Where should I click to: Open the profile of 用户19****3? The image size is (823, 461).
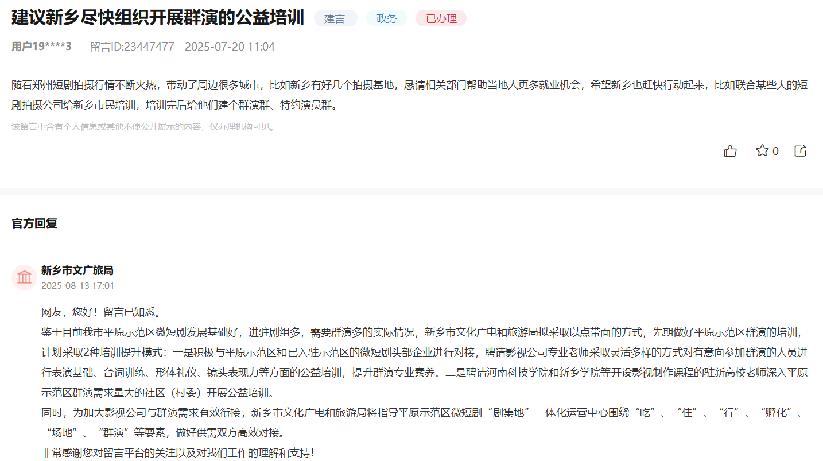point(41,46)
